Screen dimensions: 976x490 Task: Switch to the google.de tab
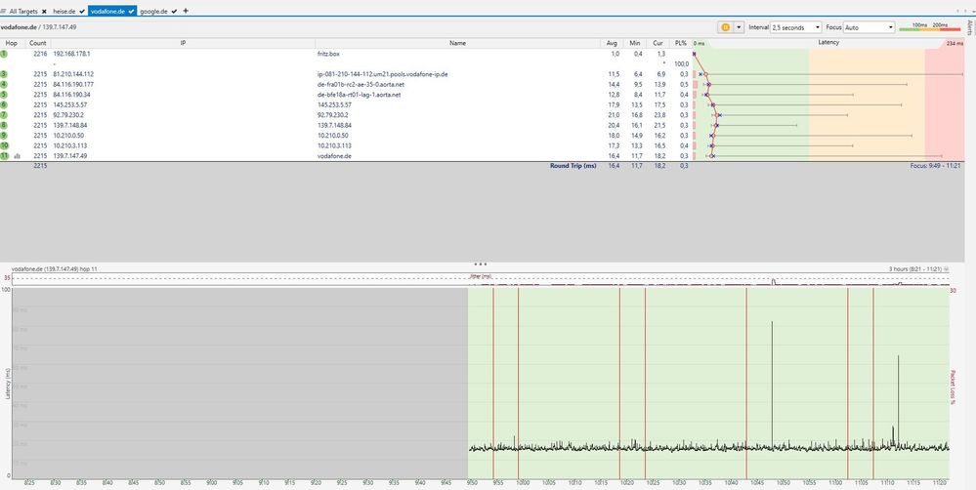coord(153,10)
